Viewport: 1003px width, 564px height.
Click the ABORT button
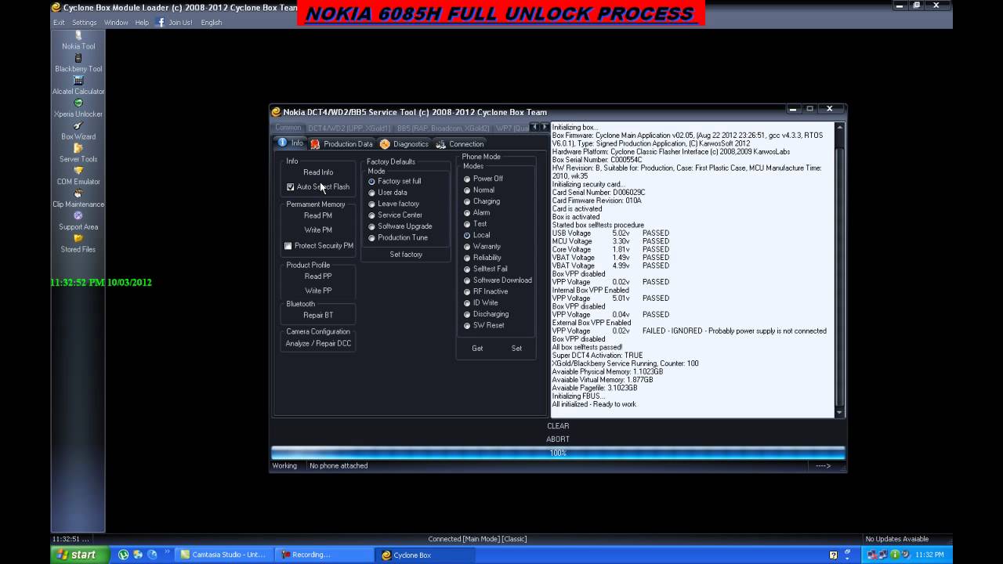click(x=558, y=439)
